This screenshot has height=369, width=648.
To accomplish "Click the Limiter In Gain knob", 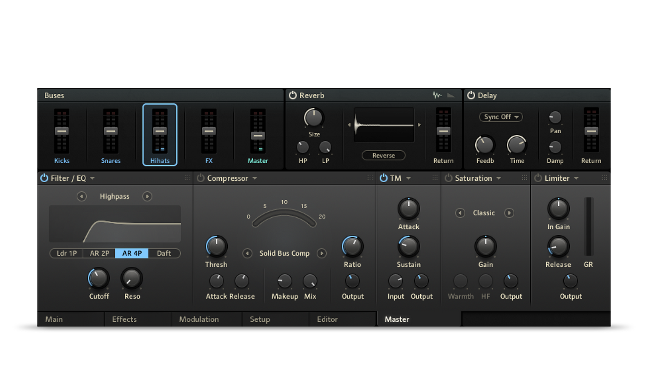I will coord(558,209).
